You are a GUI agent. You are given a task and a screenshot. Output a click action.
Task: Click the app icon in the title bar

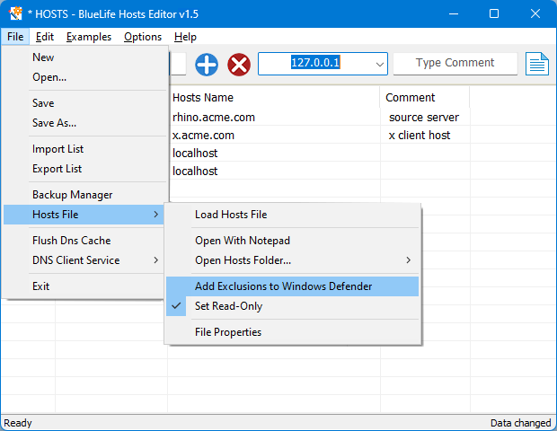(x=15, y=14)
